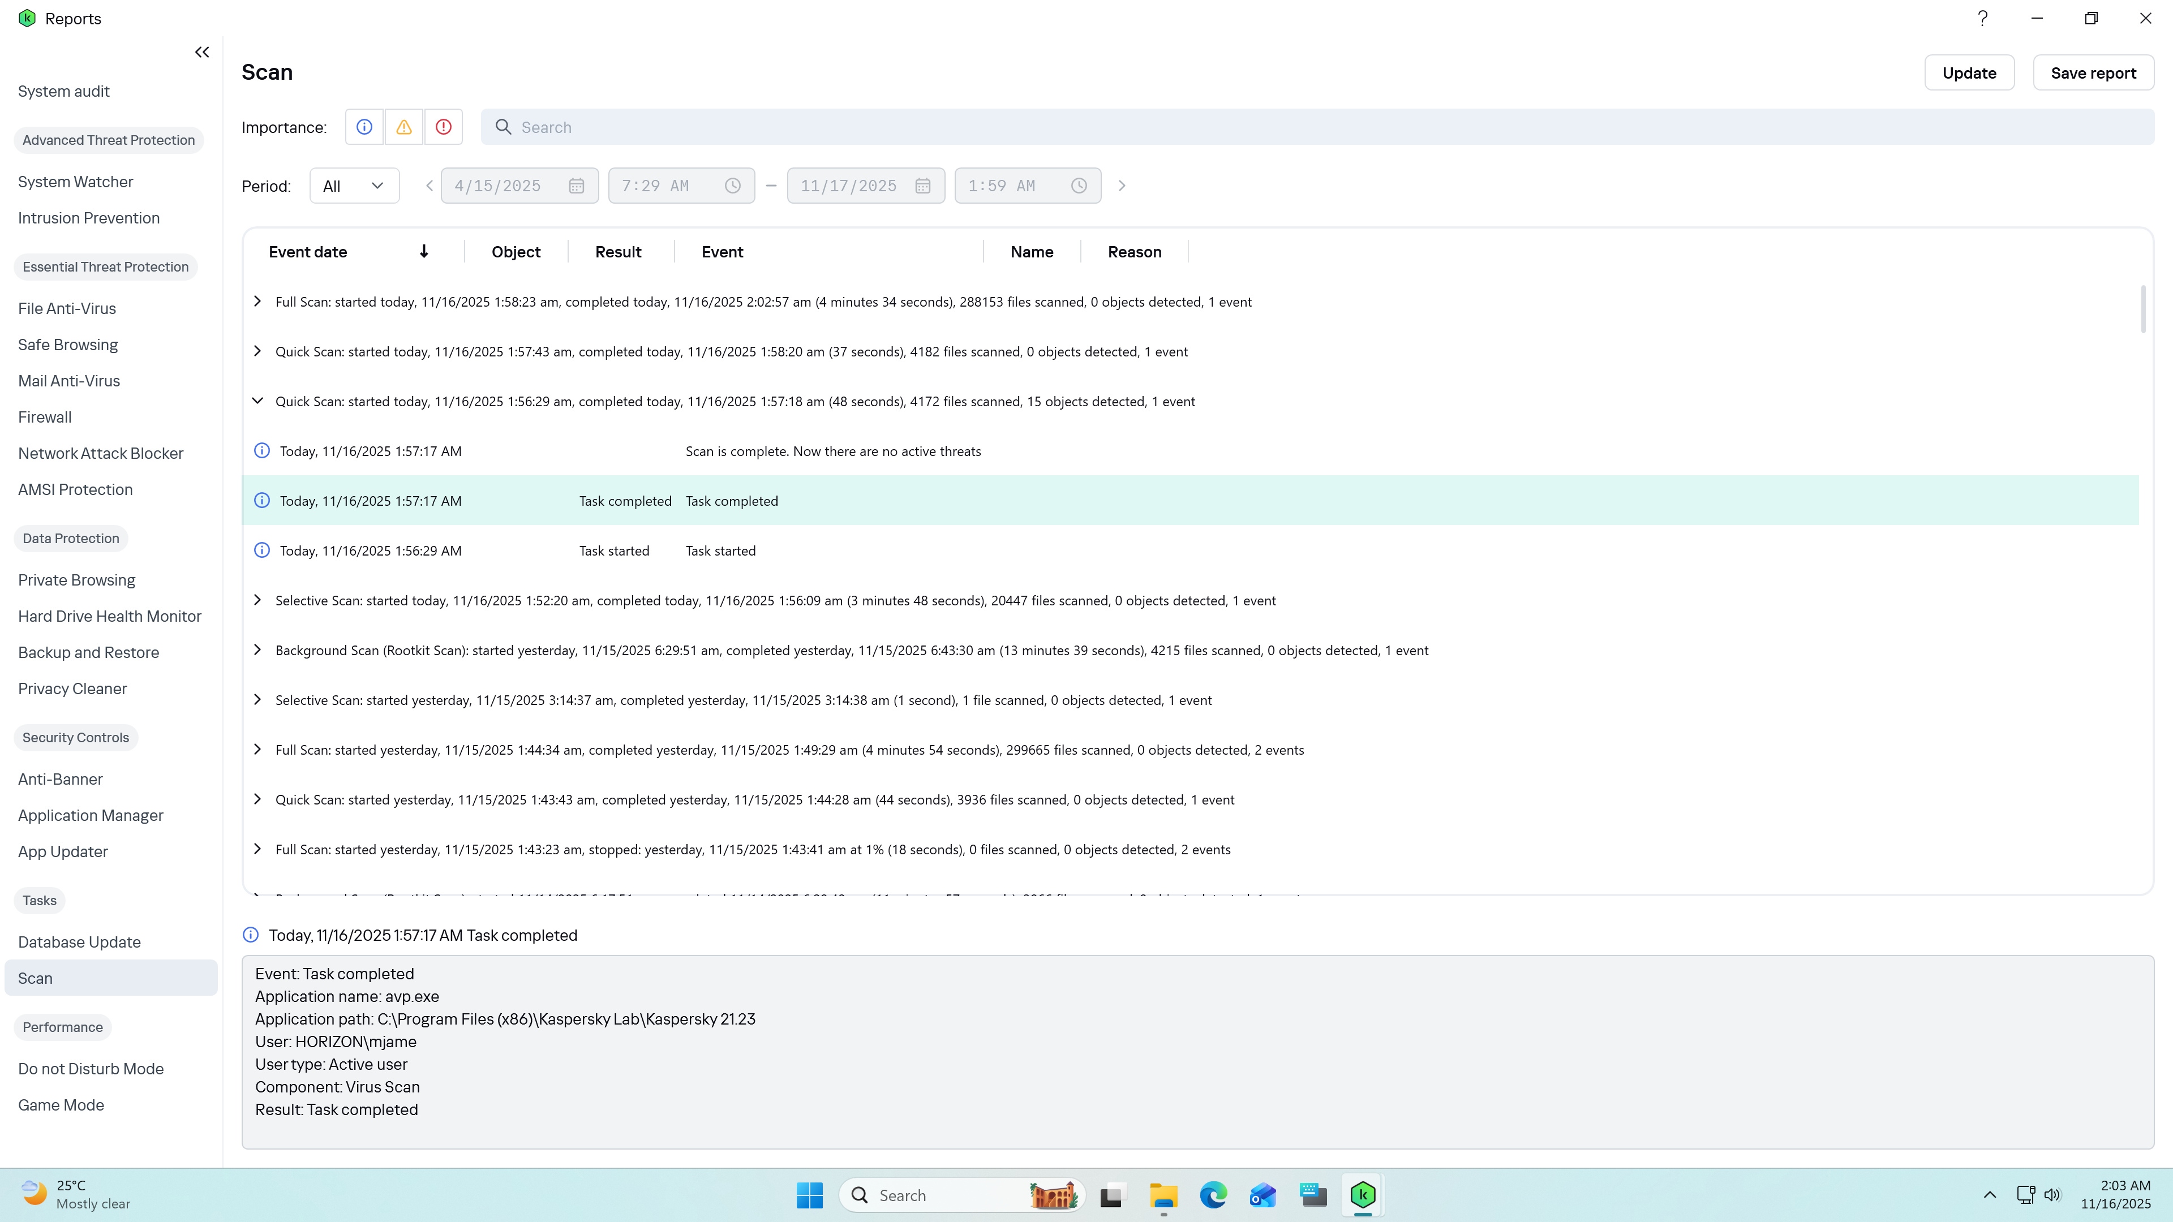The image size is (2173, 1222).
Task: Open calendar for start date 4/15/2025
Action: click(576, 186)
